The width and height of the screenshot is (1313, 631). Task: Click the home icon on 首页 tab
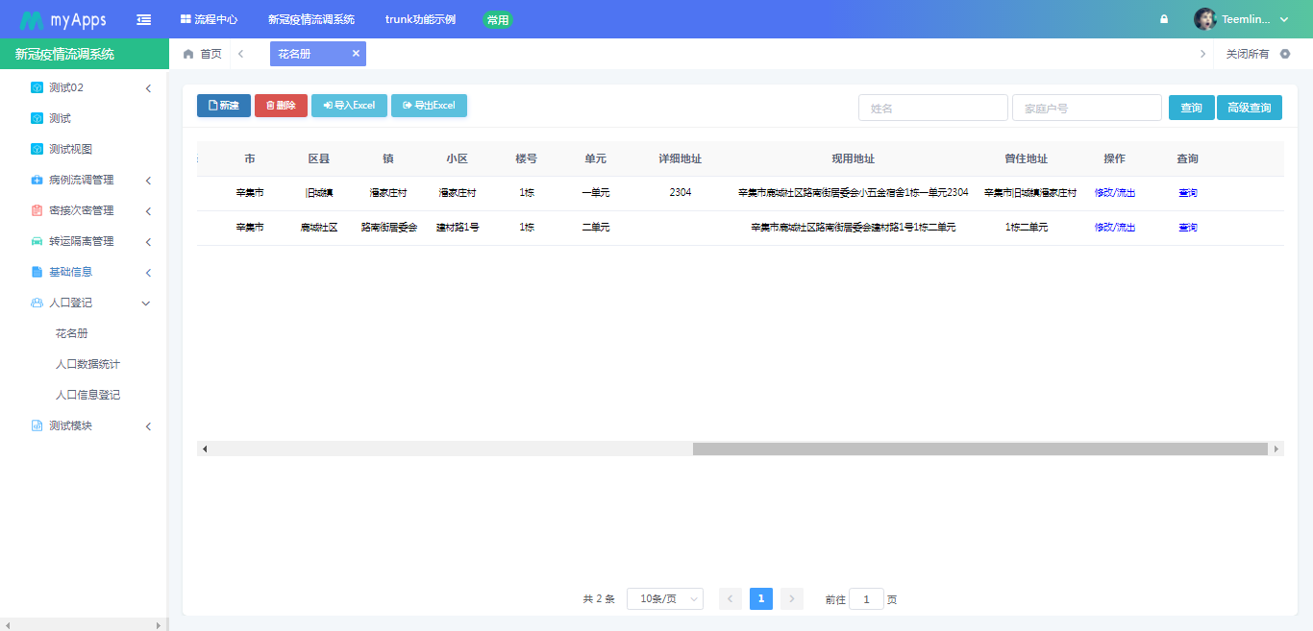pos(188,54)
